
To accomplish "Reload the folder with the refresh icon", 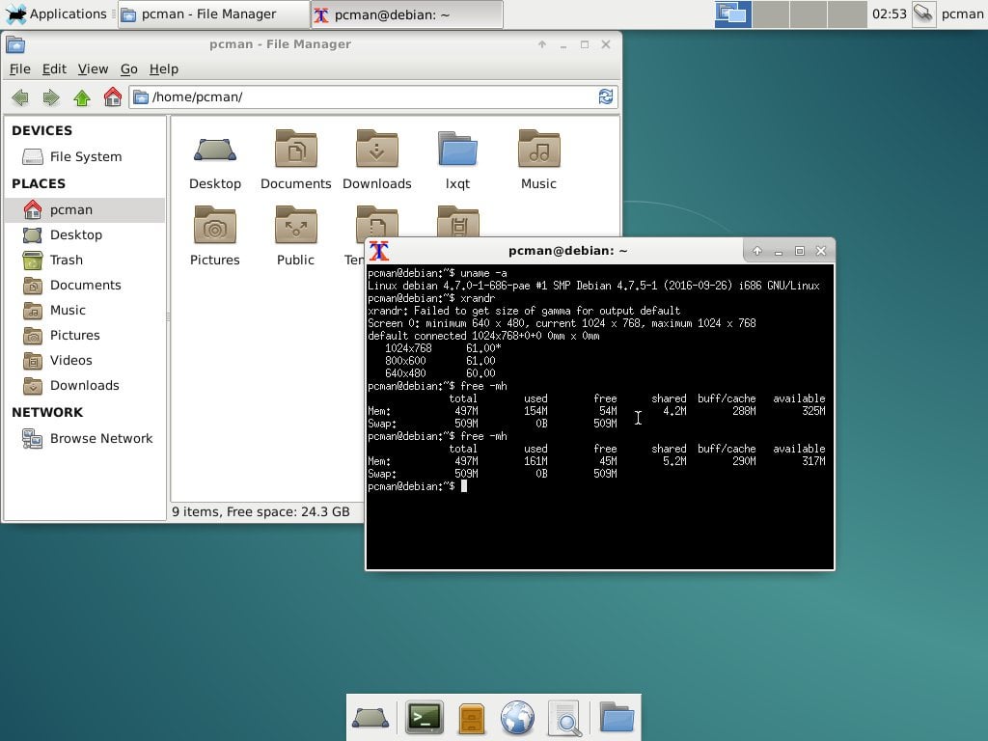I will pos(606,96).
